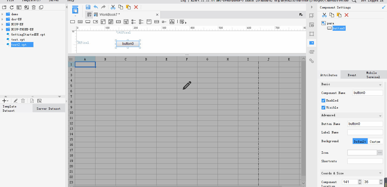The image size is (387, 187).
Task: Insert a checkbox group widget
Action: pos(141,22)
